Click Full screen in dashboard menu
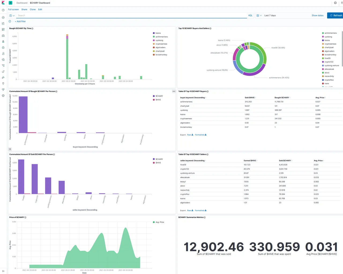343x274 pixels. click(x=13, y=9)
